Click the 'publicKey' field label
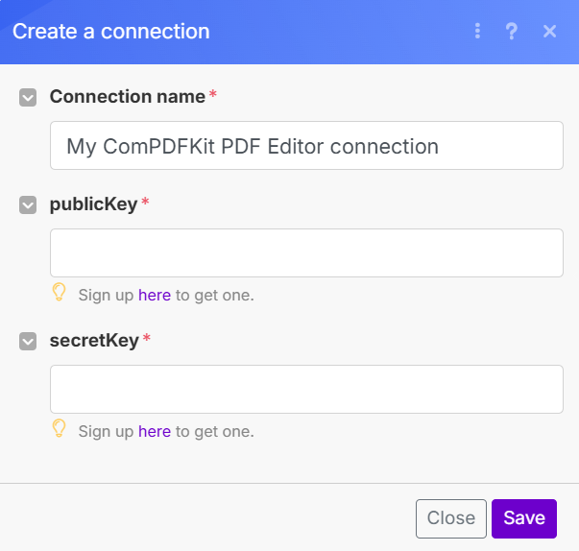 coord(93,204)
